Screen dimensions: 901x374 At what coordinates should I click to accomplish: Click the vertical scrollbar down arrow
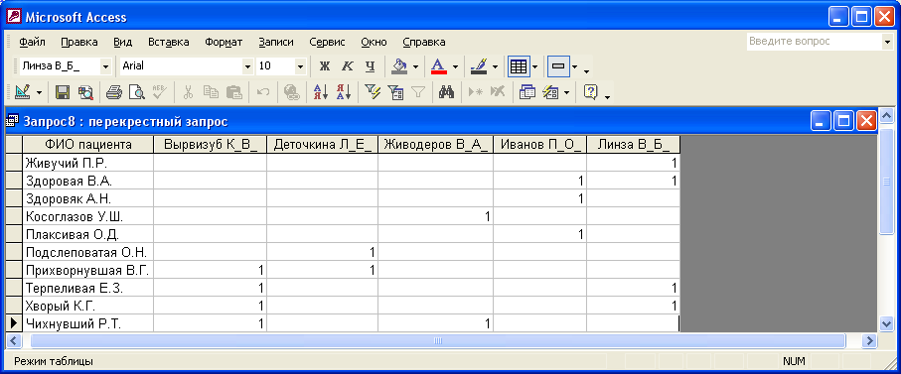[886, 323]
